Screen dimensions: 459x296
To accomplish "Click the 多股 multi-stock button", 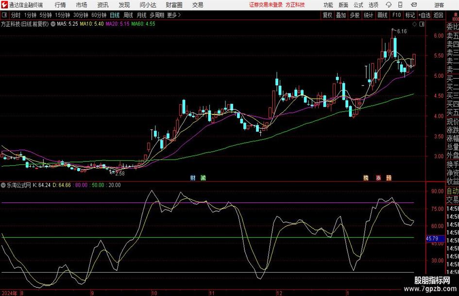I will click(355, 15).
